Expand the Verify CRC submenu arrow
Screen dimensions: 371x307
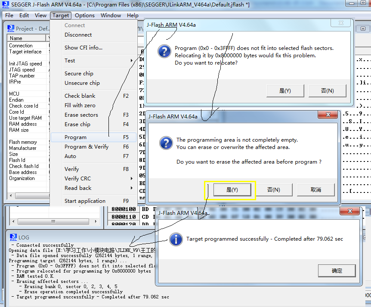(132, 178)
